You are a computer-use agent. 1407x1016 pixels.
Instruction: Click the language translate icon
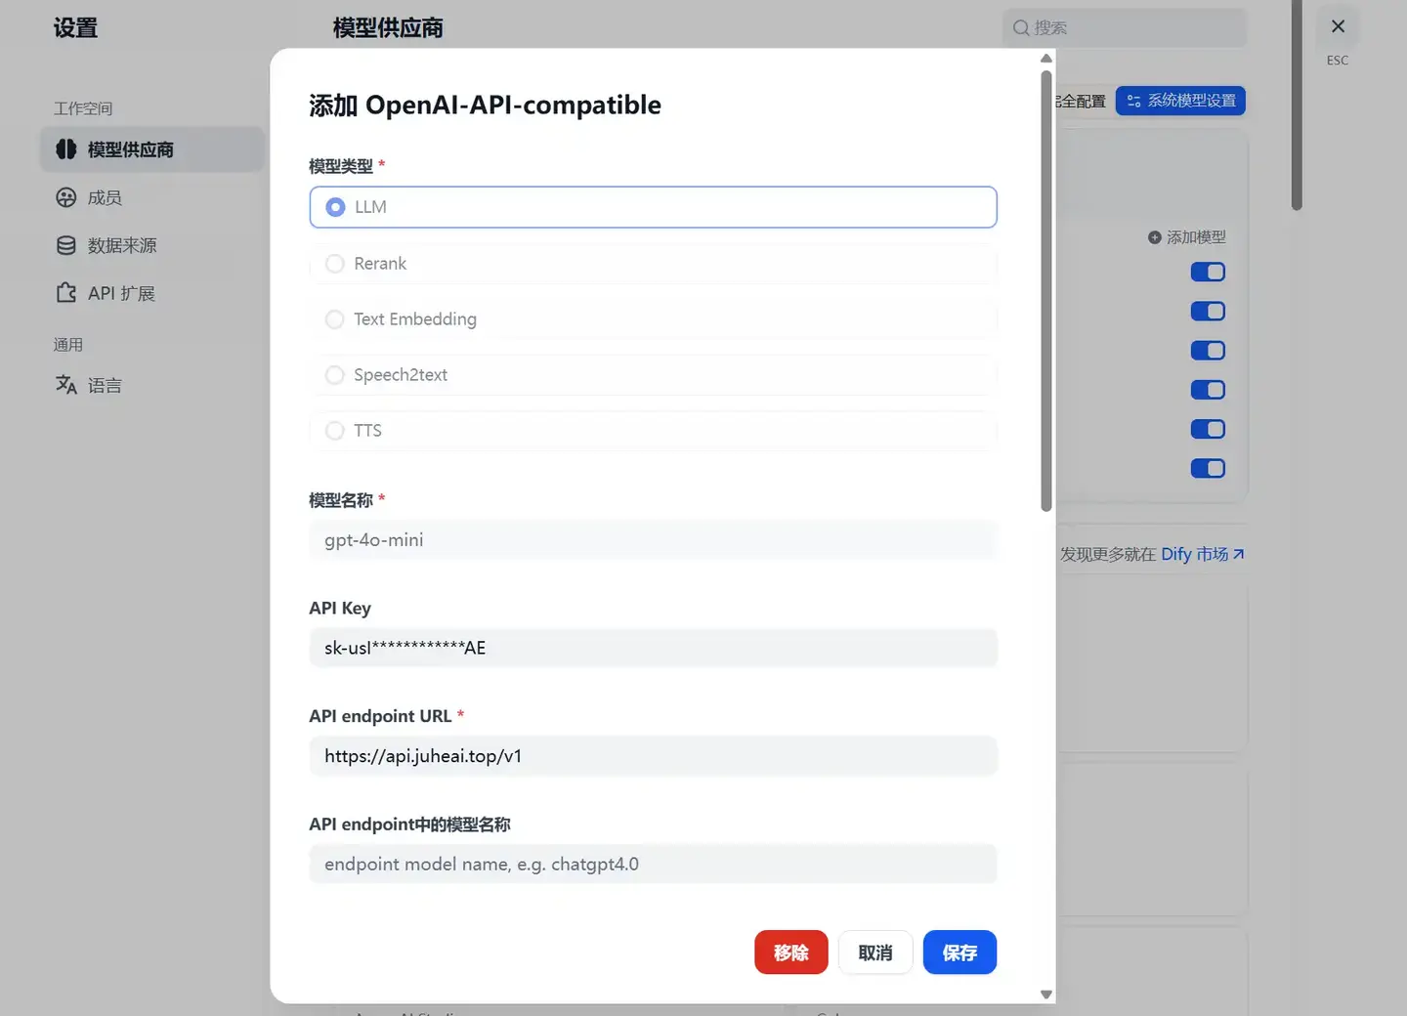(65, 385)
